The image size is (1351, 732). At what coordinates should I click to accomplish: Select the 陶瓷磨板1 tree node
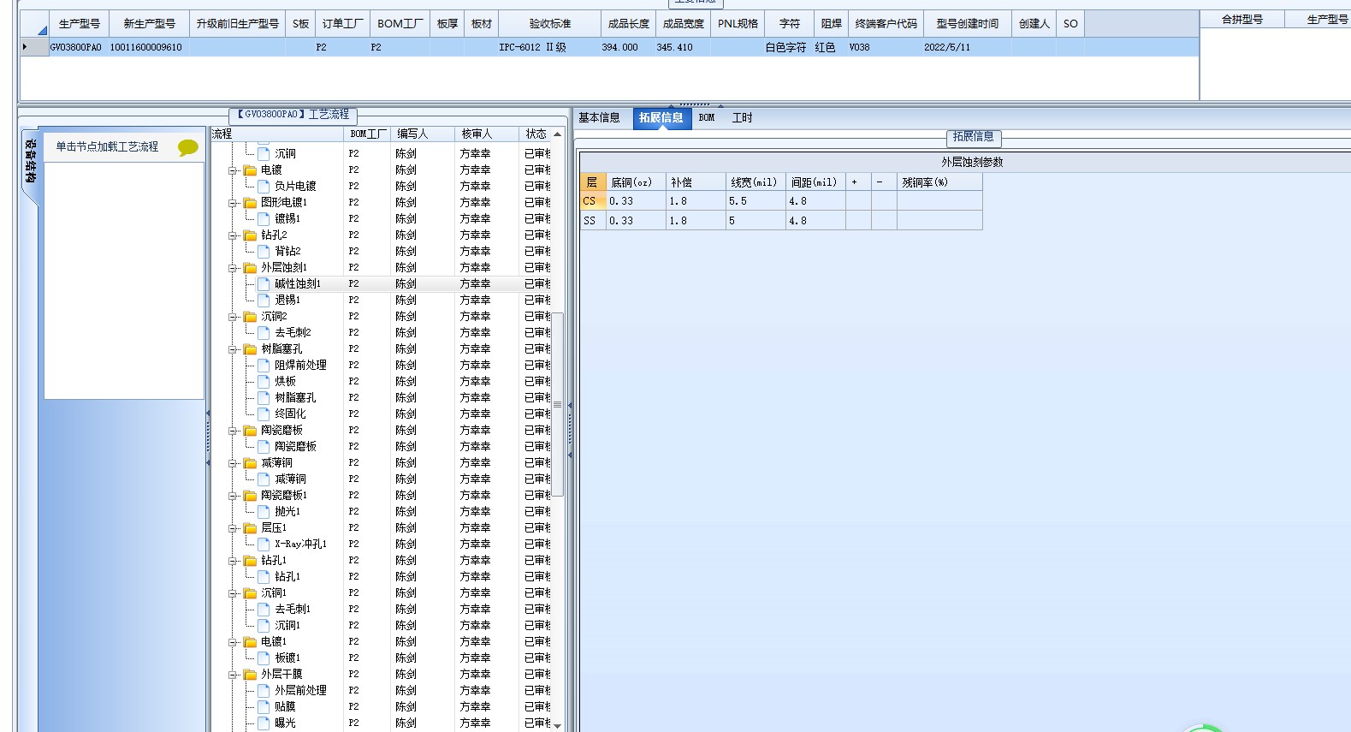tap(283, 496)
